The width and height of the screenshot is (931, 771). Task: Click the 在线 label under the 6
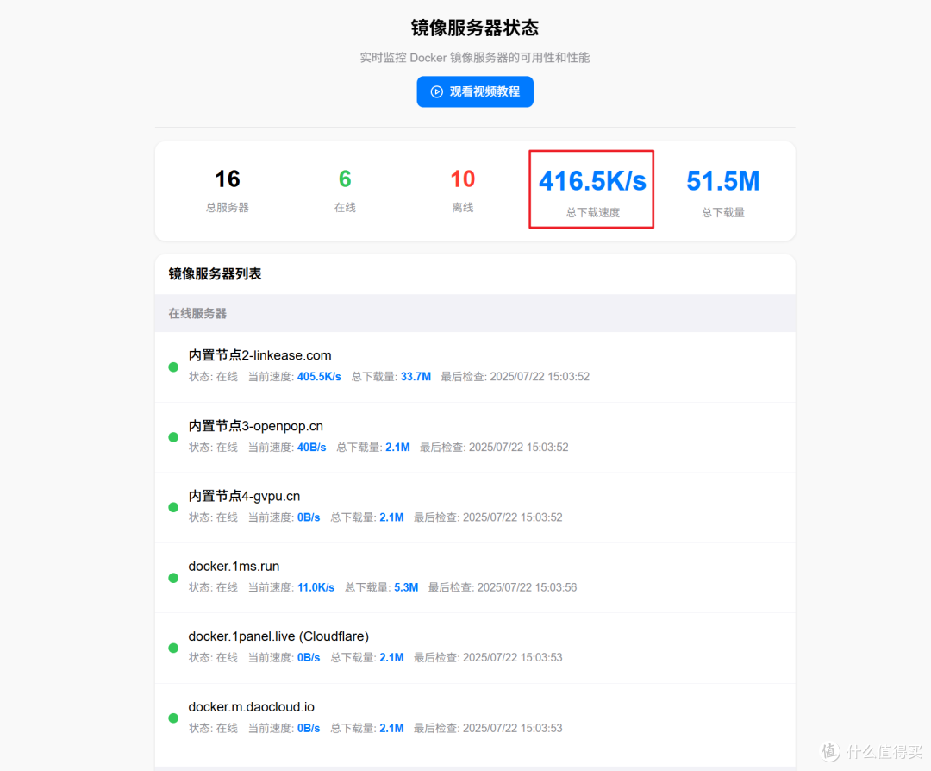point(345,207)
